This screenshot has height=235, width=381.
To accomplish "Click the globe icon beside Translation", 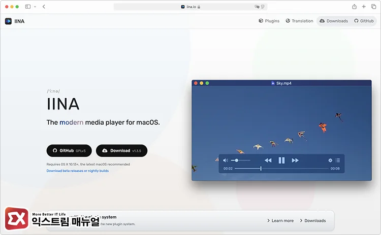I will (288, 21).
